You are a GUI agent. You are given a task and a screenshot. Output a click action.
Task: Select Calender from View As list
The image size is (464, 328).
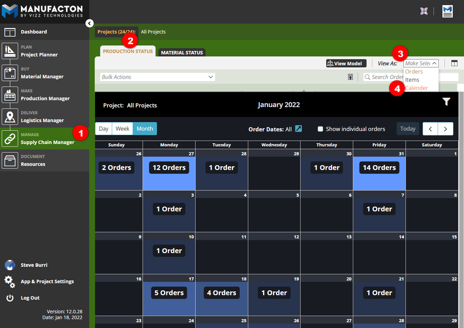click(416, 88)
